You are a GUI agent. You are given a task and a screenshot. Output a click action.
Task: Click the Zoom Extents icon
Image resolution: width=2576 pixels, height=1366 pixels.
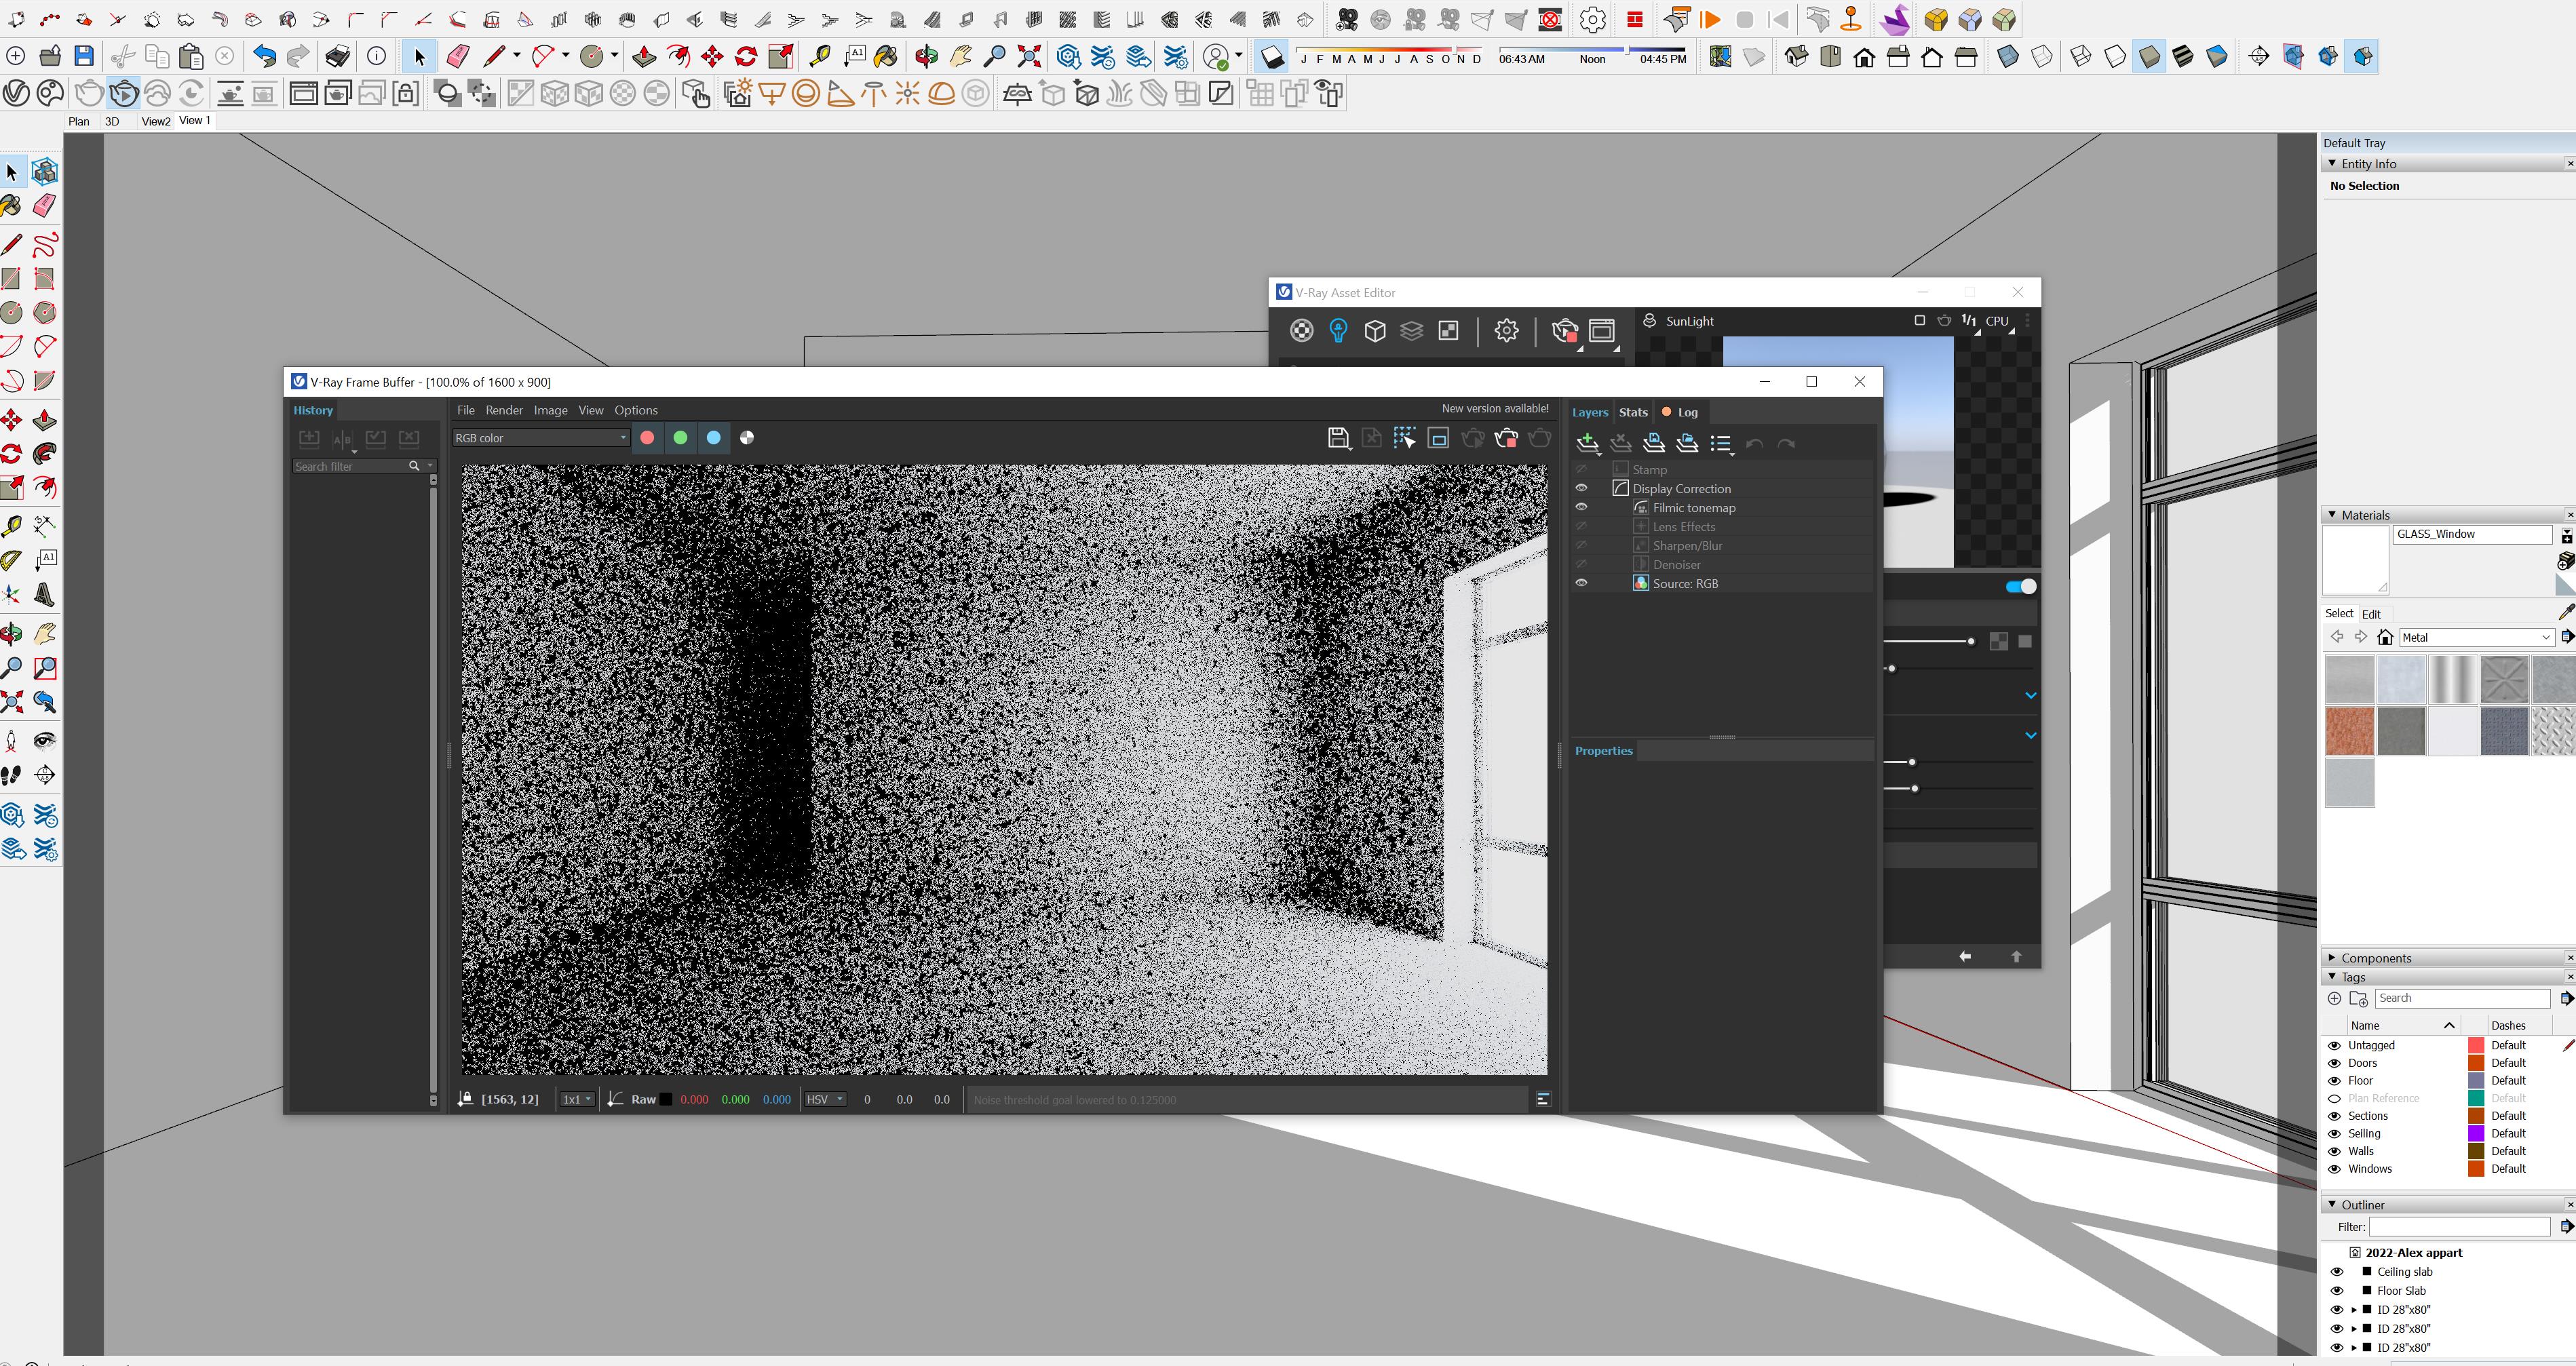click(1029, 57)
